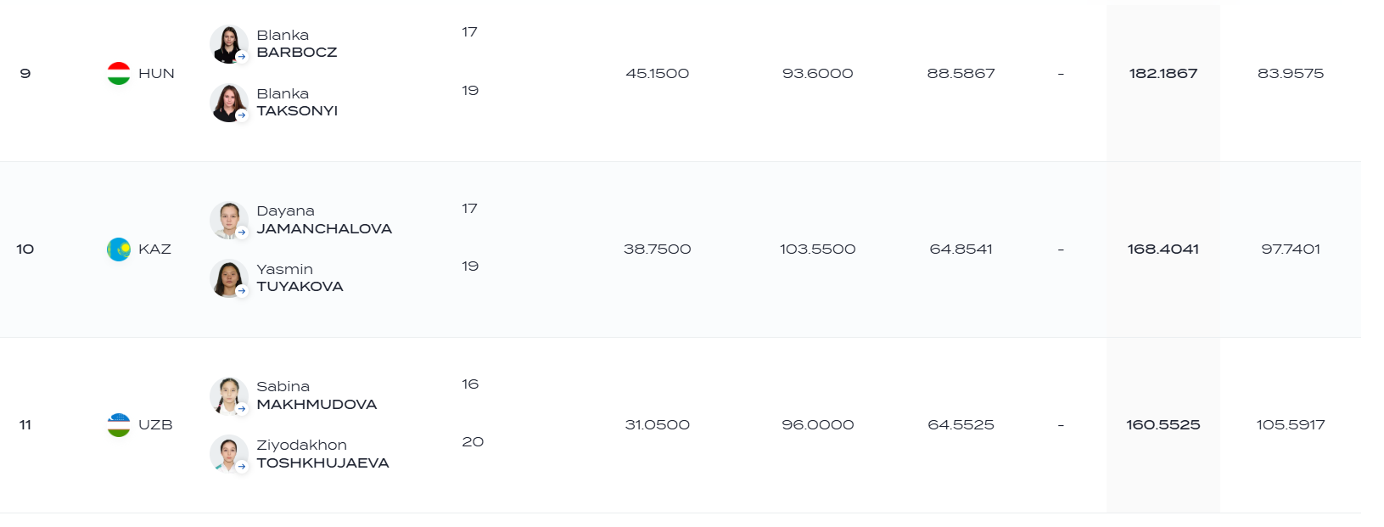The image size is (1384, 527).
Task: Click the Hungary flag icon
Action: [119, 74]
